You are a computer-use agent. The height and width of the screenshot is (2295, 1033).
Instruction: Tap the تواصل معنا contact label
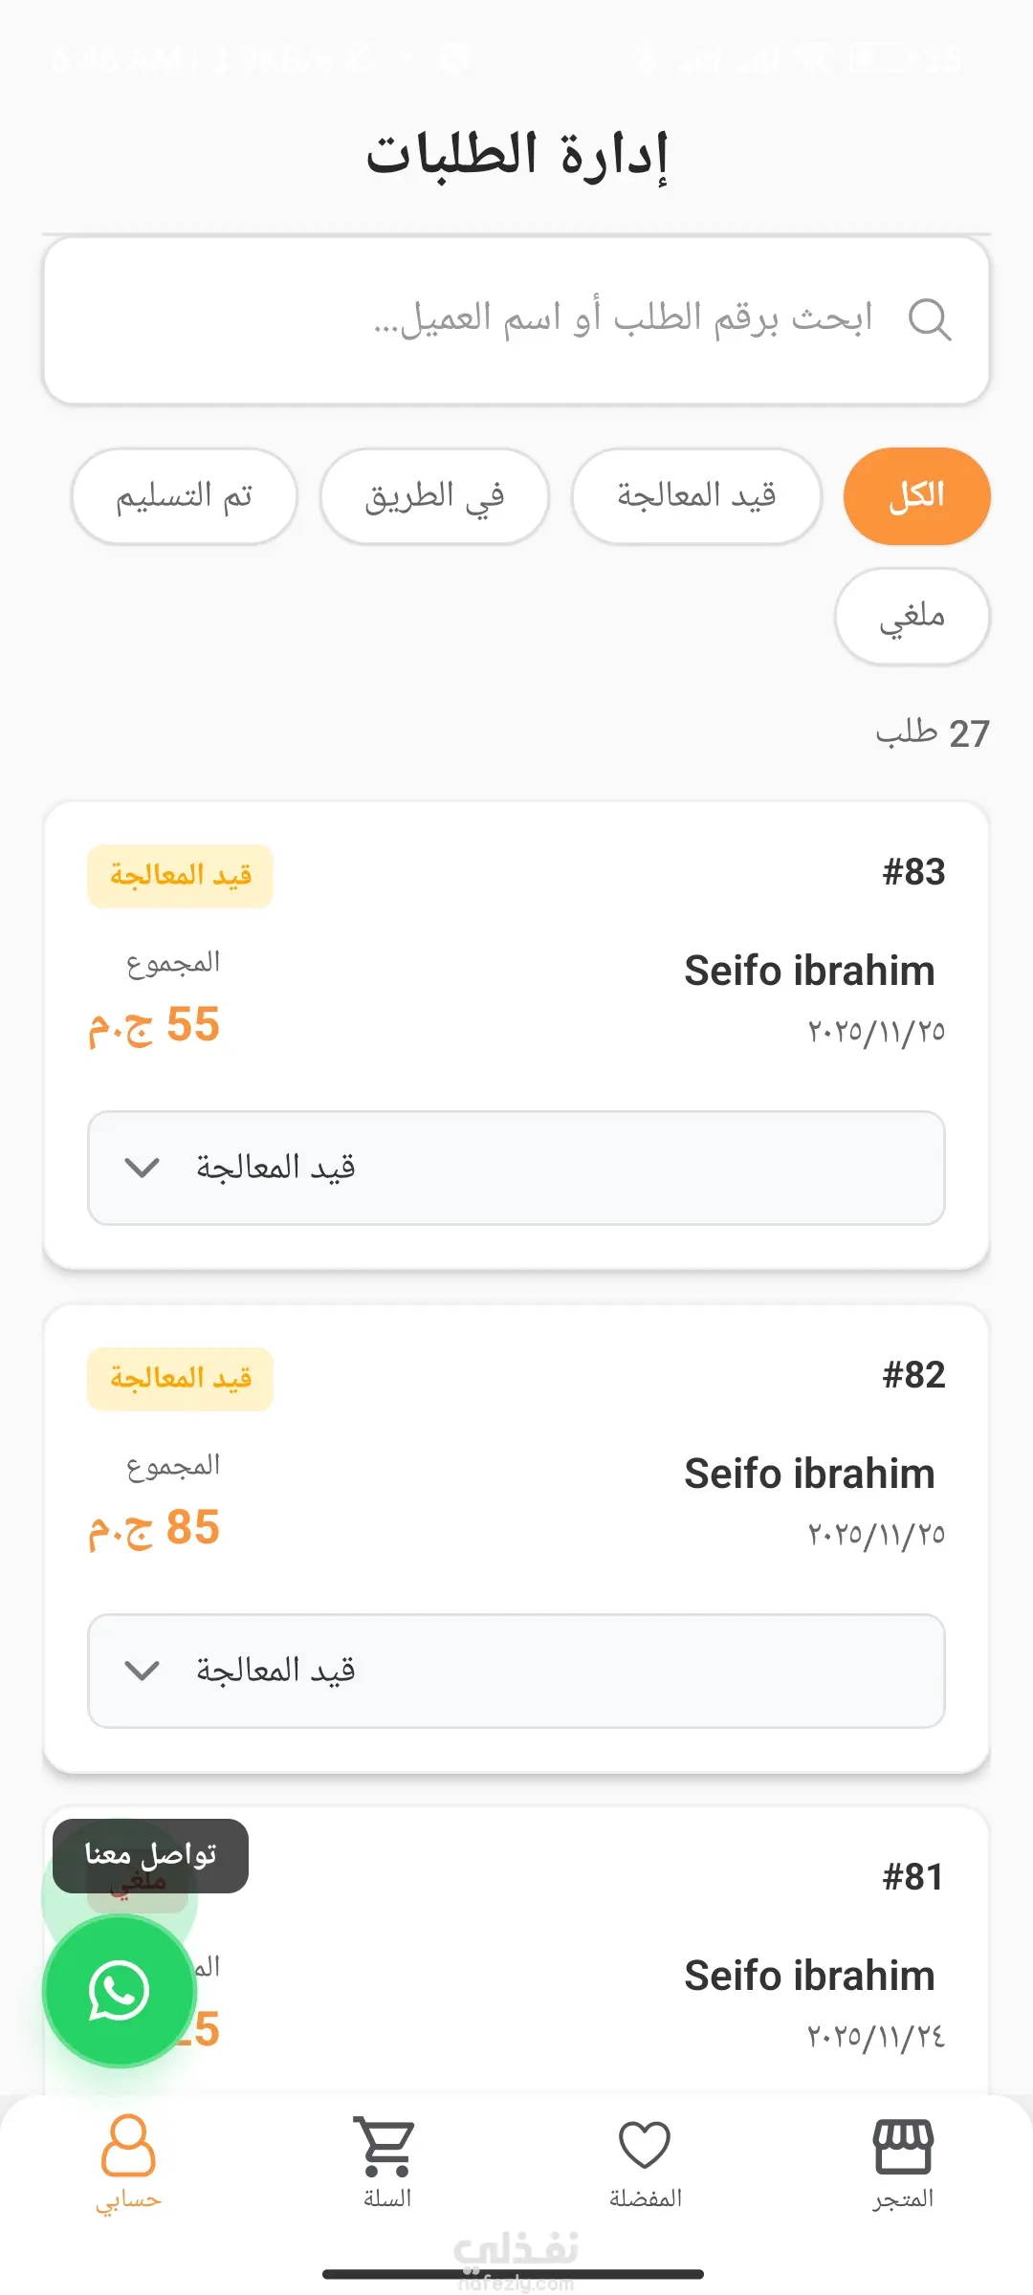(150, 1854)
